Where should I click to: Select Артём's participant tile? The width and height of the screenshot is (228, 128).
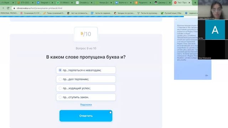(213, 30)
